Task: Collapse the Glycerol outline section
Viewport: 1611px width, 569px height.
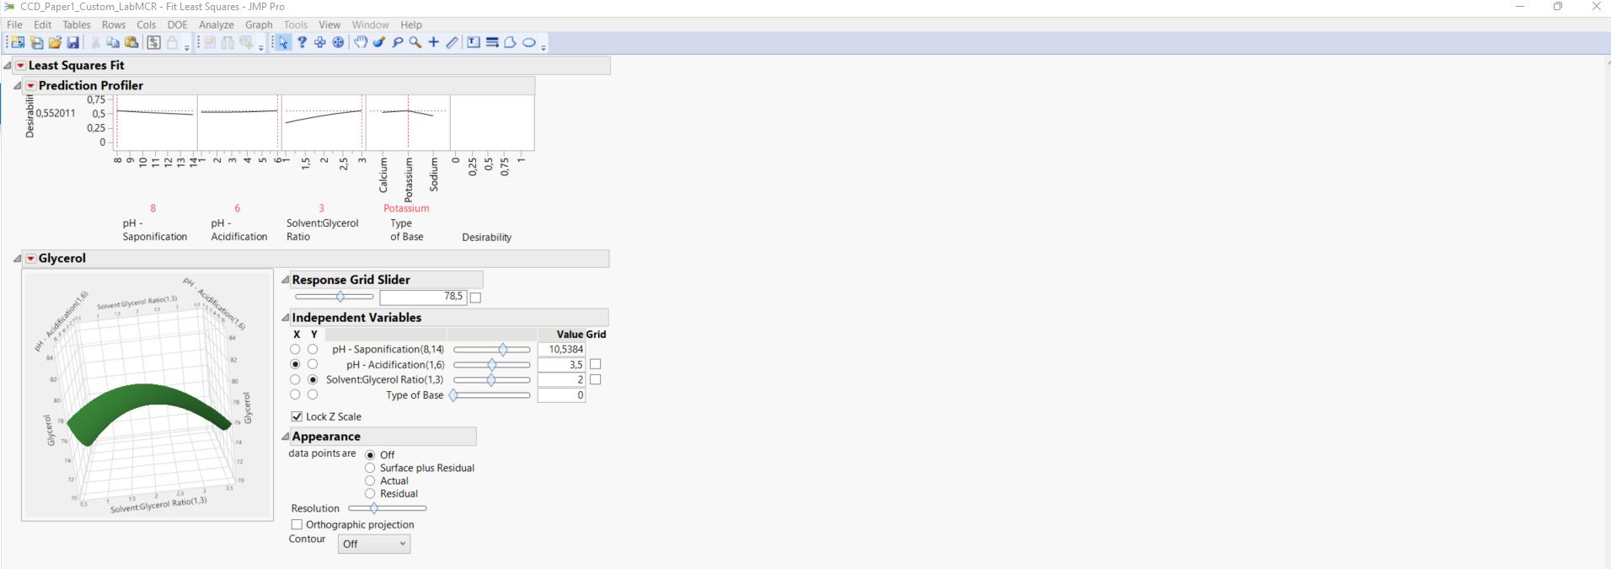Action: coord(18,258)
